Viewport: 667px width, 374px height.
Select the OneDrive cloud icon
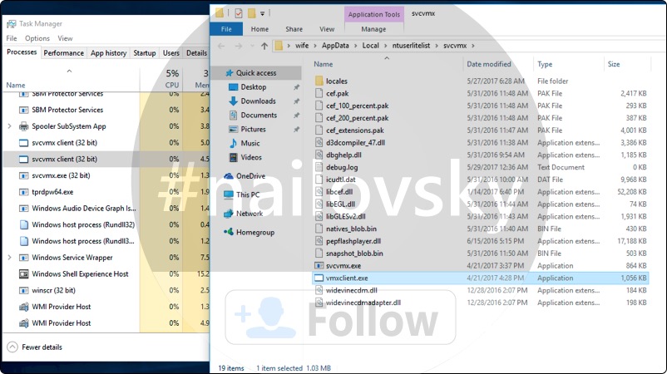point(229,176)
